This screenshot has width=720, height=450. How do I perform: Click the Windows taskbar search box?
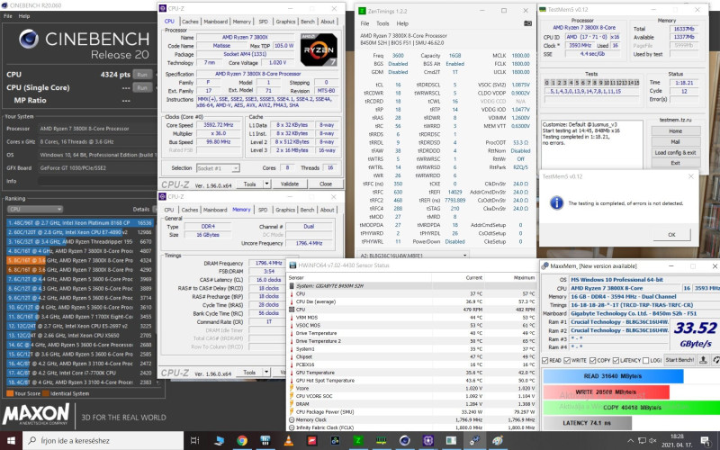point(103,440)
